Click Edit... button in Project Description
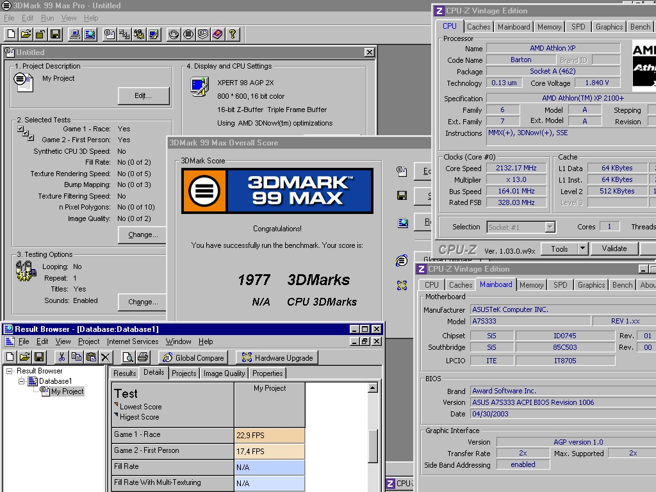656x492 pixels. coord(143,96)
